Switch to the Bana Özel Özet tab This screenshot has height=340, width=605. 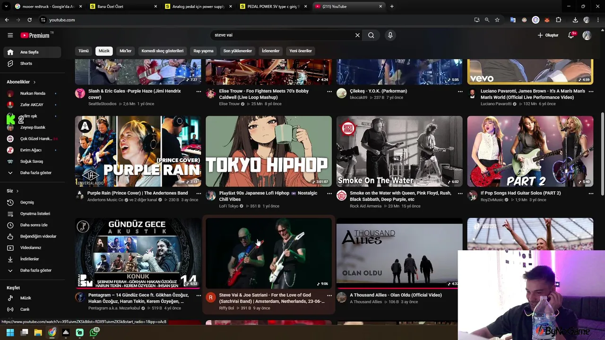[x=124, y=7]
